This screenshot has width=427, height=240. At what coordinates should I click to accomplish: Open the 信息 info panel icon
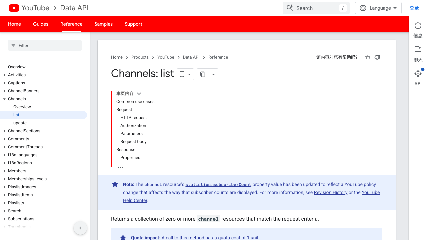(x=418, y=26)
